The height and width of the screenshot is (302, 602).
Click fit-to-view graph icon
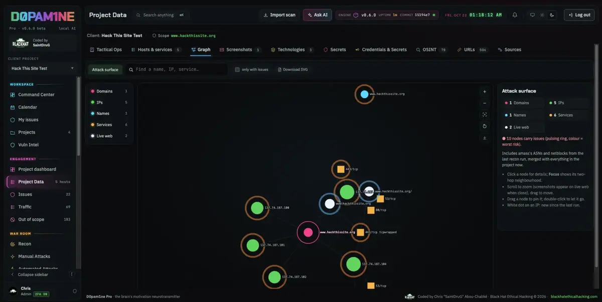tap(485, 115)
